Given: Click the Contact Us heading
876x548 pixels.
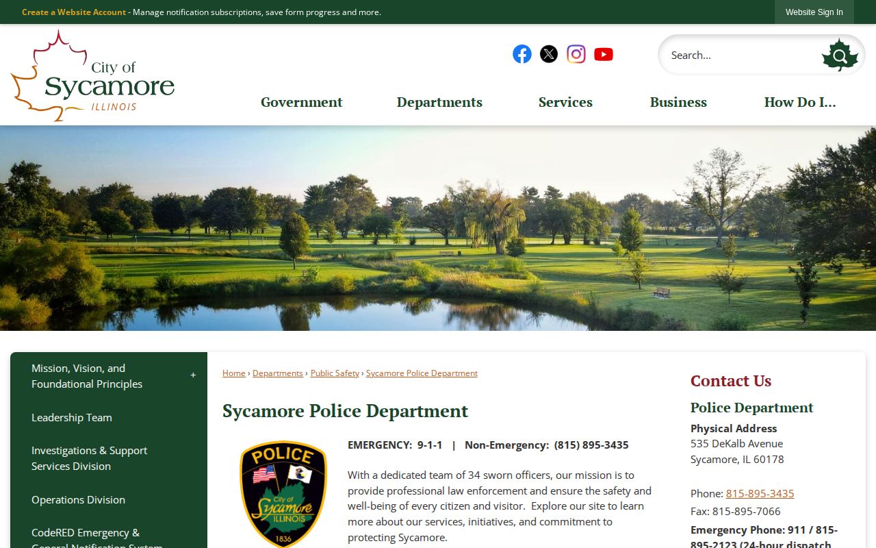Looking at the screenshot, I should point(731,381).
